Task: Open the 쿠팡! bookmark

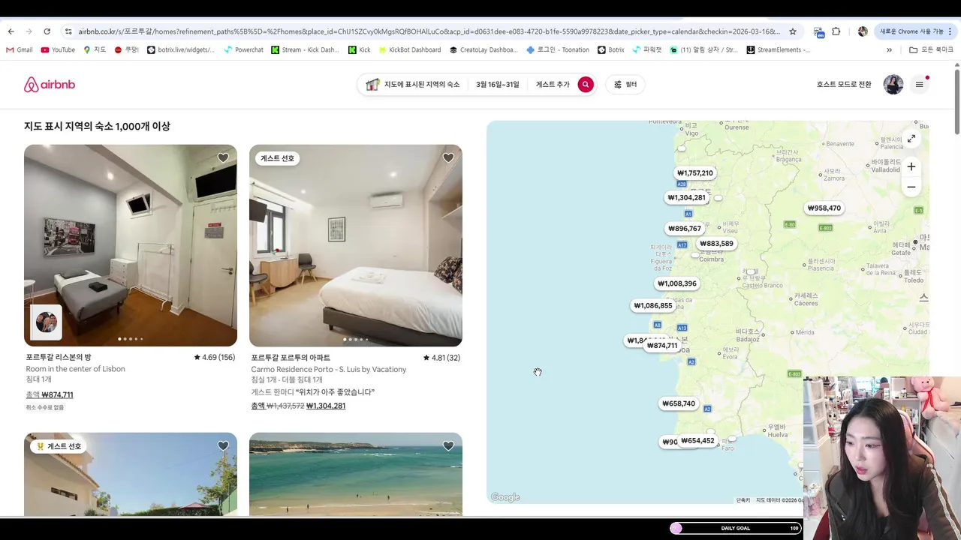Action: click(127, 50)
